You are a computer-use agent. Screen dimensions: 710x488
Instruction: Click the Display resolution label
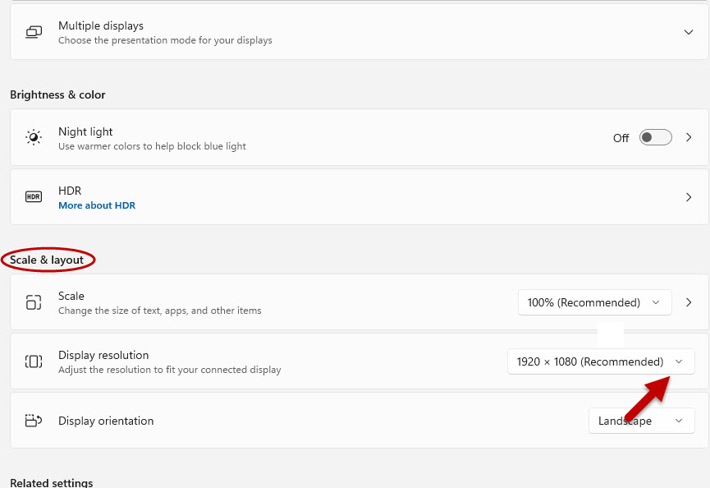point(103,355)
